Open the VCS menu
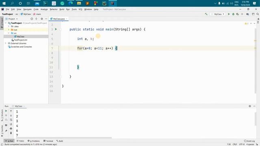 click(80, 9)
